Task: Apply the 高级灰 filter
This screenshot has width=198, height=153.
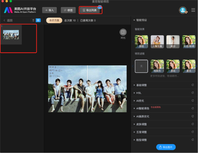Action: [x=157, y=66]
